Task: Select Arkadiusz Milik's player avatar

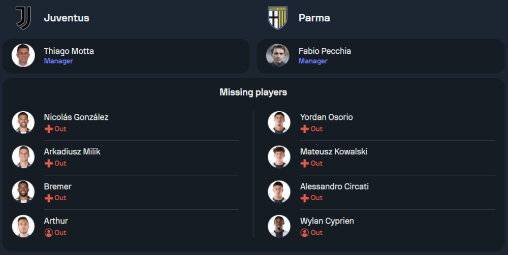Action: 23,157
